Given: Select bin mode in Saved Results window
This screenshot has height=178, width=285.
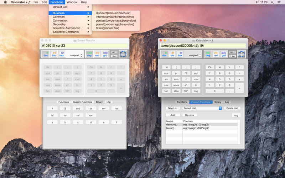Looking at the screenshot, I should point(54,54).
